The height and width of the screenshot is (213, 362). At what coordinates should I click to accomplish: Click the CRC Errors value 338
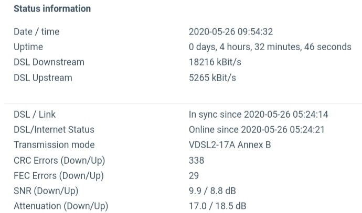pyautogui.click(x=196, y=161)
